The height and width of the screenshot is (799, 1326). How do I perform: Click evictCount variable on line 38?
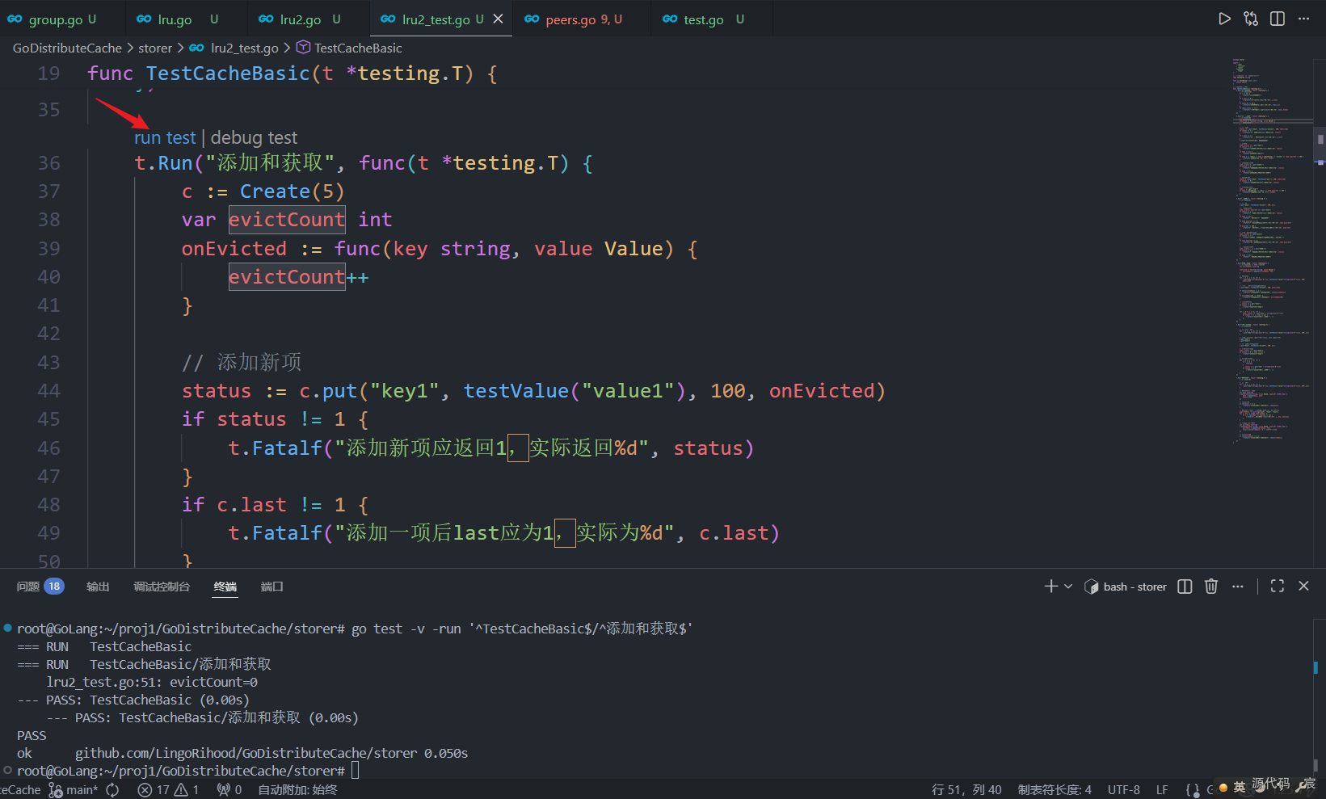pyautogui.click(x=287, y=220)
